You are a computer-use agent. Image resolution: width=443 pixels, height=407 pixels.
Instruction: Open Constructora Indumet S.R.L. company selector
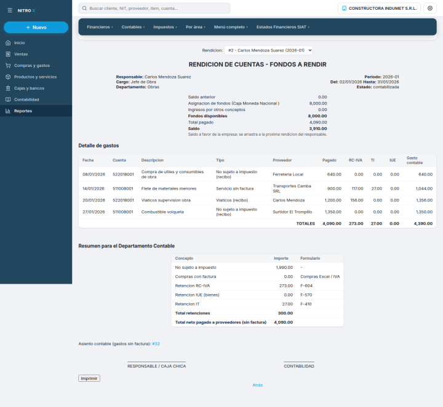pos(379,8)
